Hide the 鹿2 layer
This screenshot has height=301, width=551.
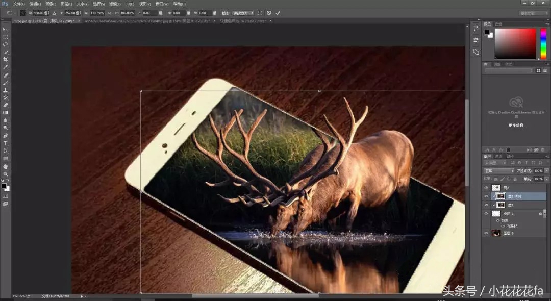(486, 188)
